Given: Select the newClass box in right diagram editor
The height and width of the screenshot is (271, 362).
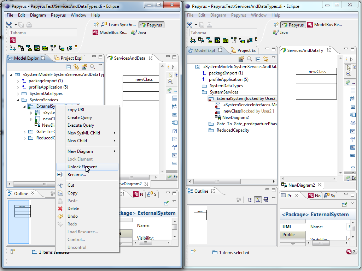Looking at the screenshot, I should pos(316,84).
